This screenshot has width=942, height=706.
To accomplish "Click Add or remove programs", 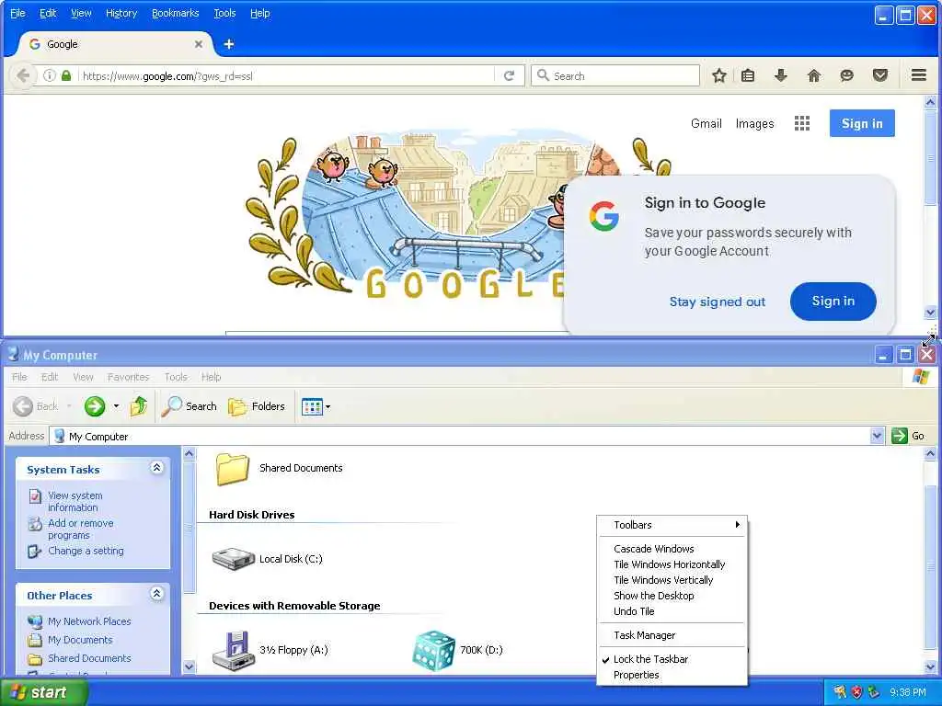I will tap(81, 529).
